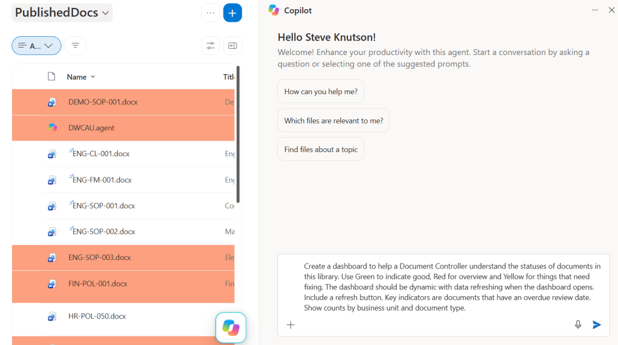Click the microphone icon in chat box
The height and width of the screenshot is (345, 618).
pos(578,324)
